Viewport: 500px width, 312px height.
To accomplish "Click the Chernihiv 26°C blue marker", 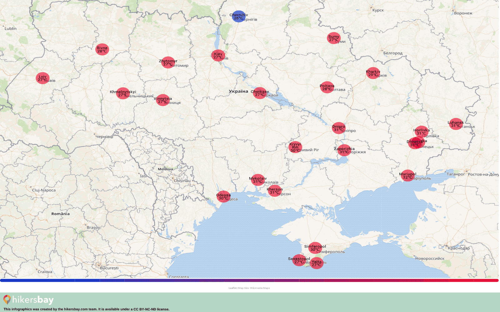I will [239, 16].
